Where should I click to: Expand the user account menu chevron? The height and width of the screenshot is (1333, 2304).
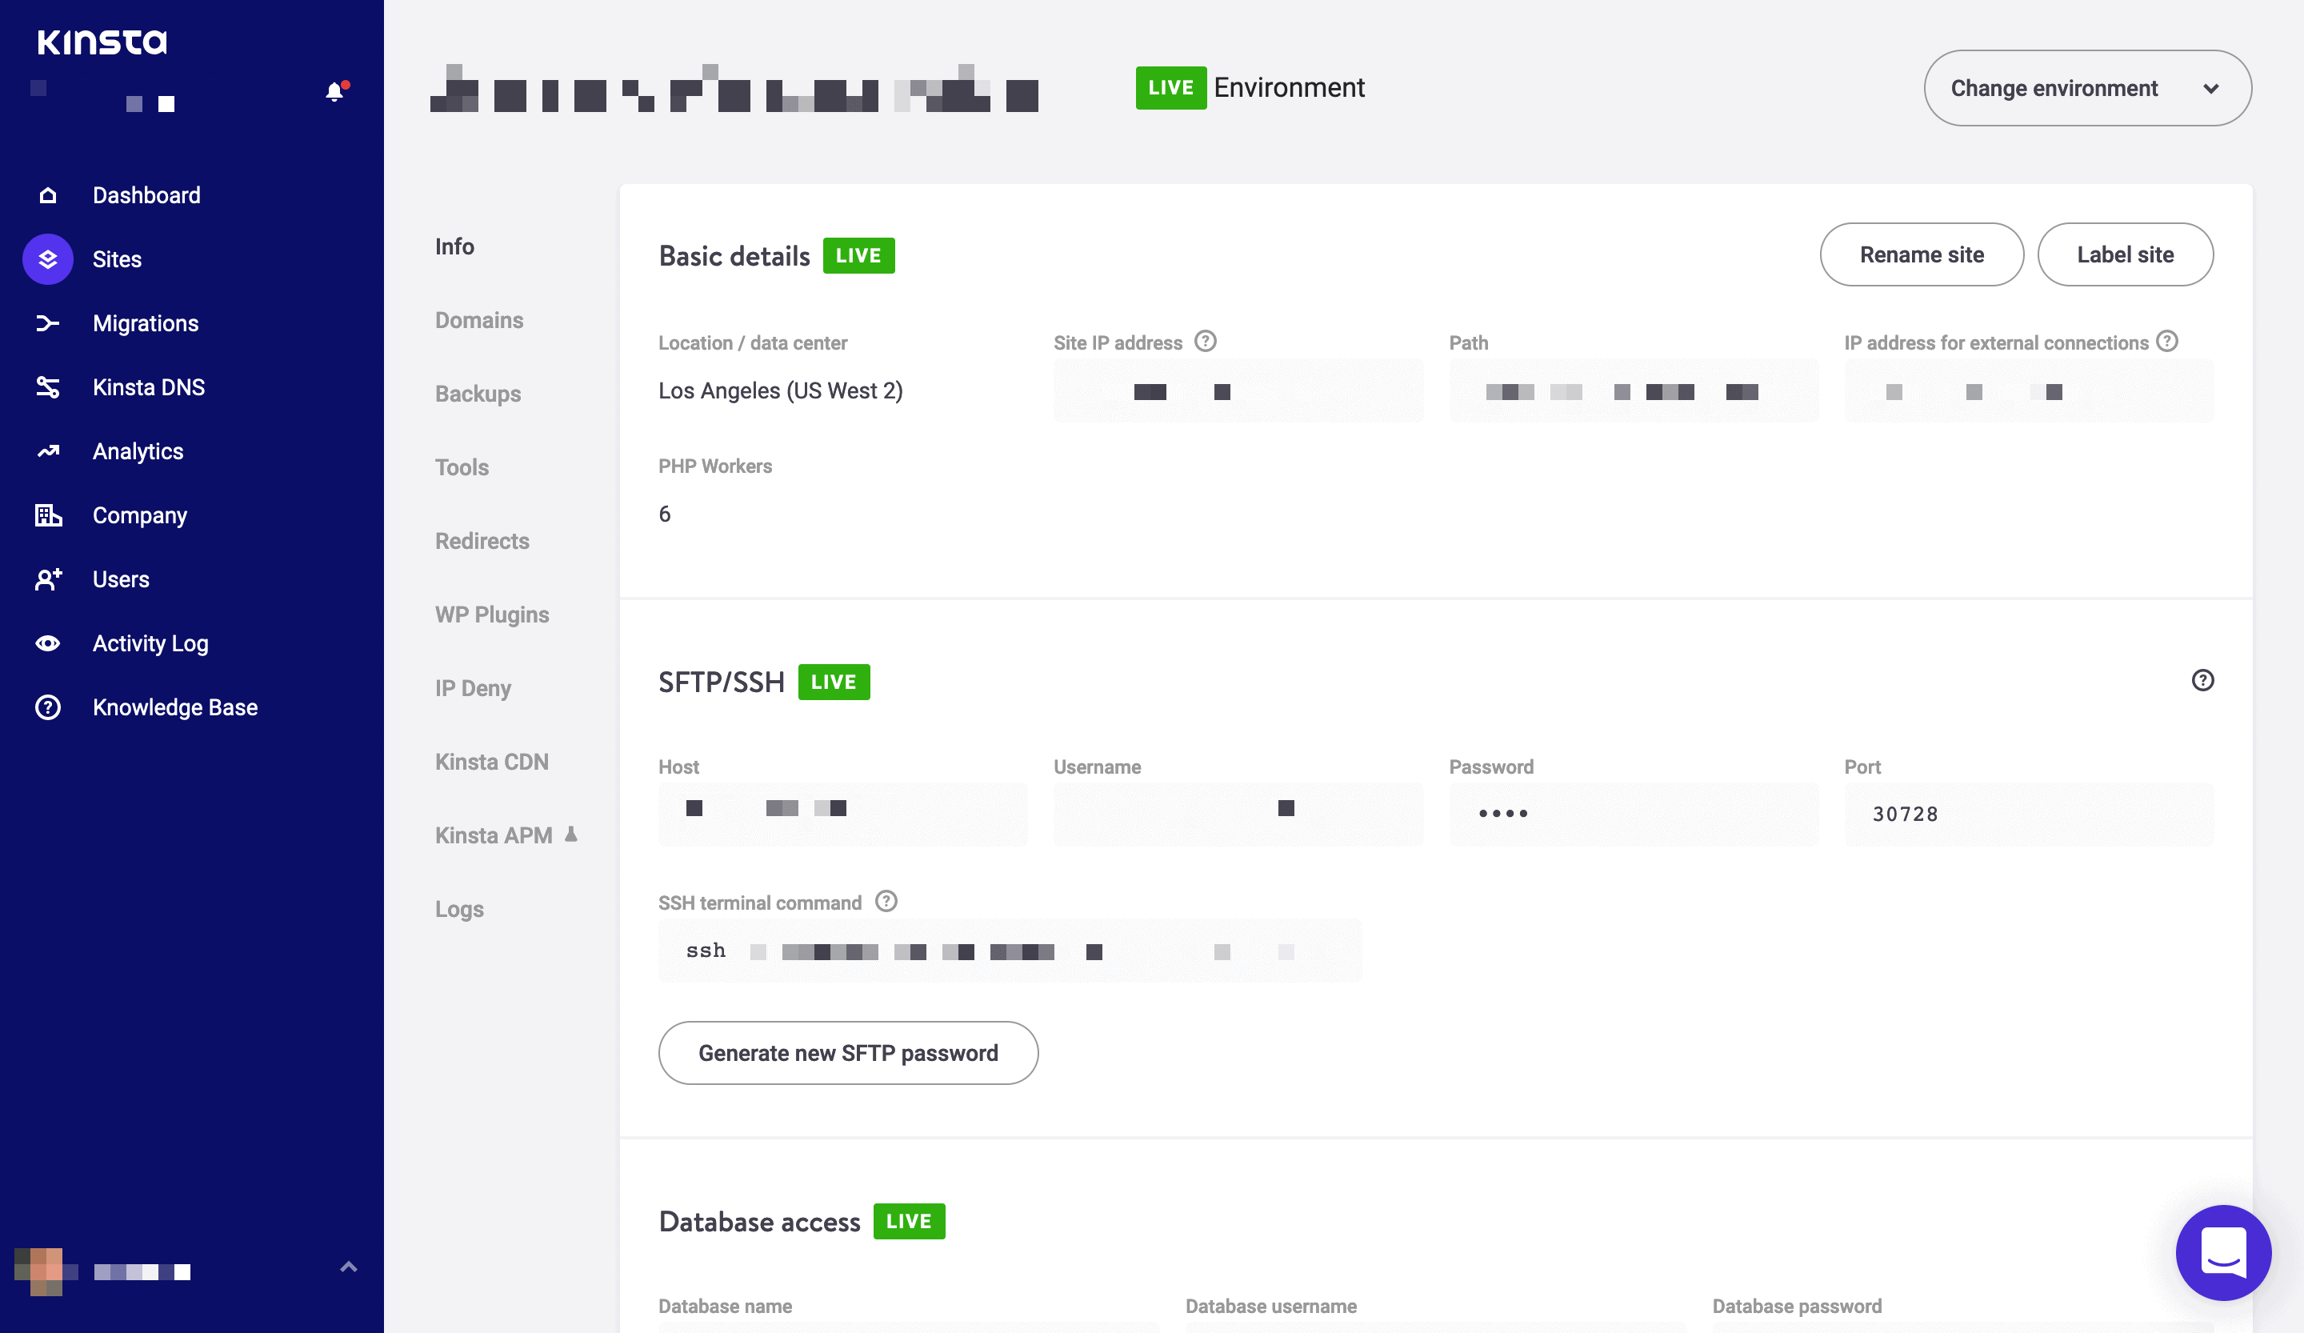click(348, 1267)
